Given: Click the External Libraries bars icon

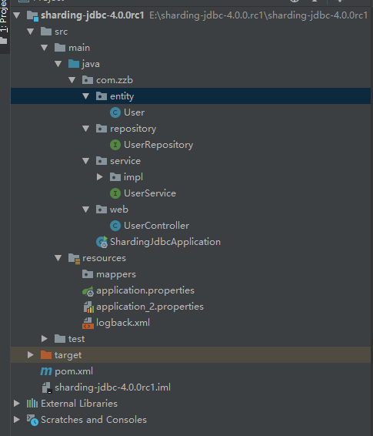Looking at the screenshot, I should coord(32,404).
